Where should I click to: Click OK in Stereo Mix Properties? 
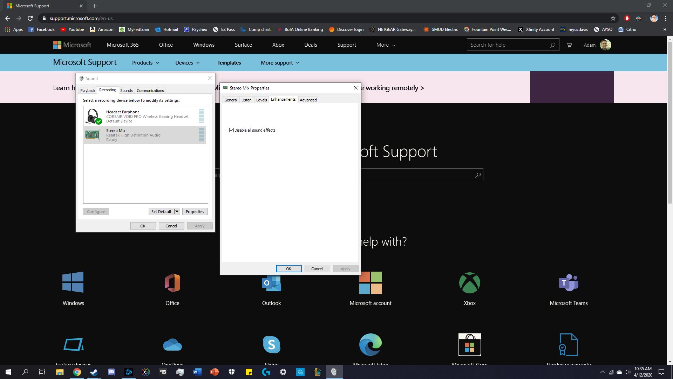(x=289, y=269)
